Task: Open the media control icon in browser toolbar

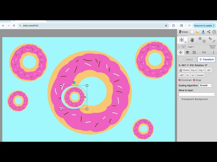Action: (181, 26)
